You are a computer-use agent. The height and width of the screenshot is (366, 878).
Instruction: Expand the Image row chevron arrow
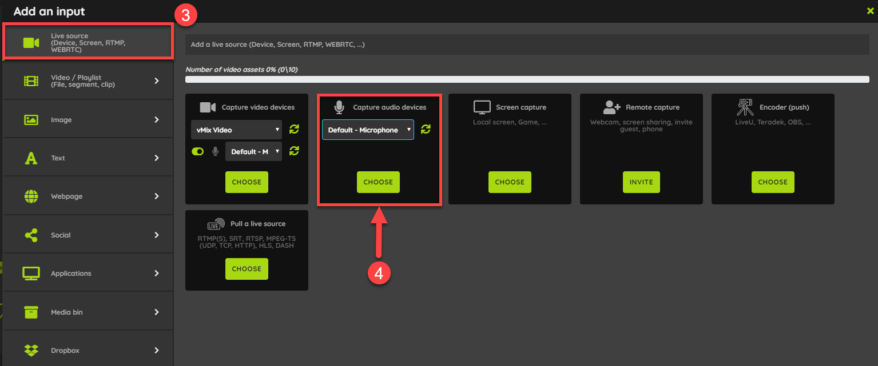pyautogui.click(x=157, y=120)
